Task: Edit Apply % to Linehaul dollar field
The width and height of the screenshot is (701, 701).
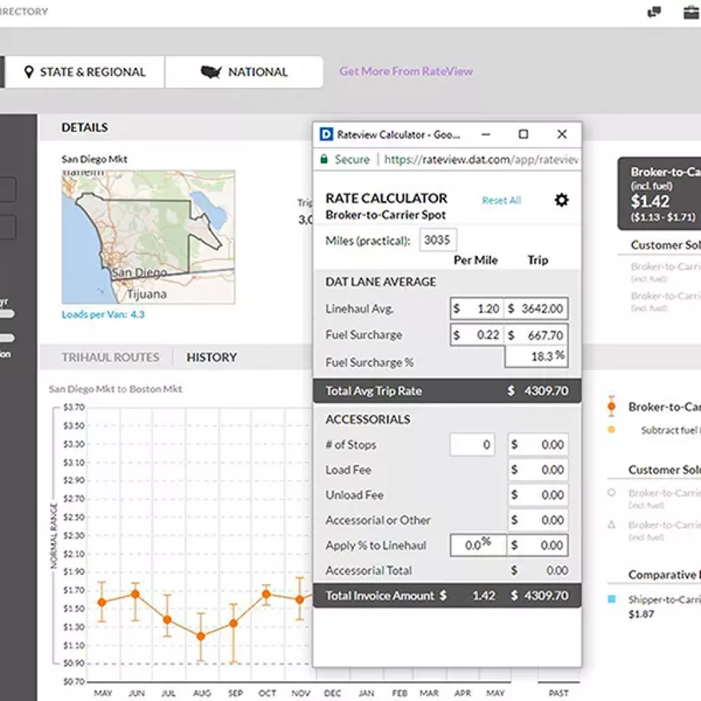Action: (x=537, y=545)
